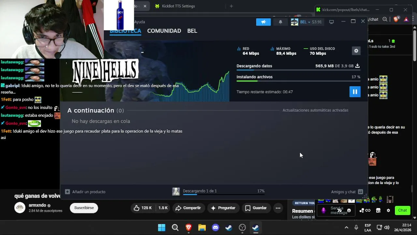This screenshot has width=417, height=235.
Task: Open Steam announcements megaphone button
Action: [263, 22]
